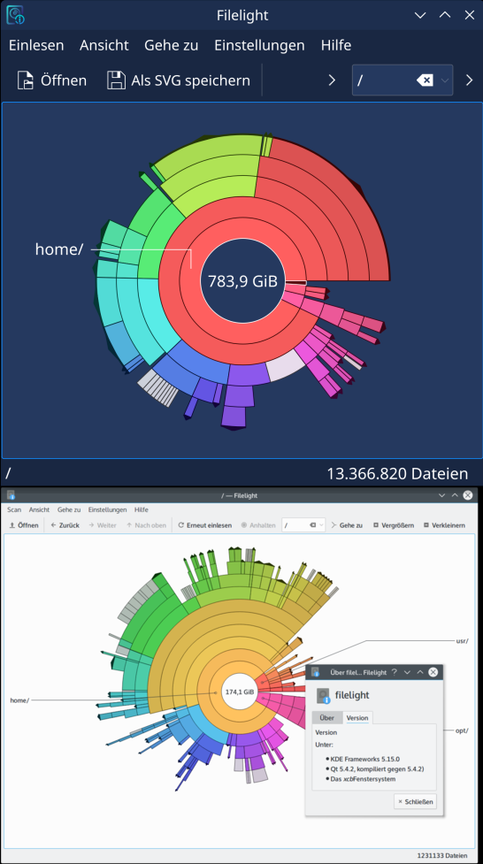
Task: Open the Ansicht menu in the lower window
Action: pos(39,509)
